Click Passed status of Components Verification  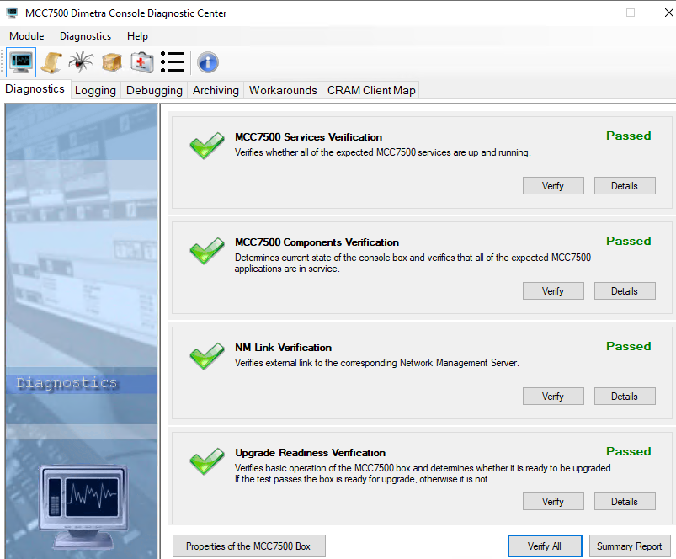[x=629, y=241]
